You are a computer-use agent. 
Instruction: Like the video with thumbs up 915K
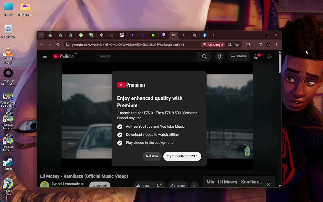pos(143,186)
